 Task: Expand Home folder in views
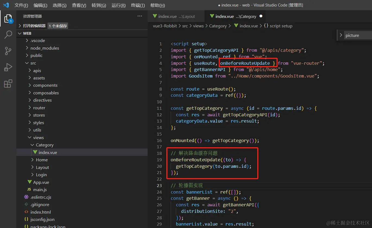coord(82,160)
